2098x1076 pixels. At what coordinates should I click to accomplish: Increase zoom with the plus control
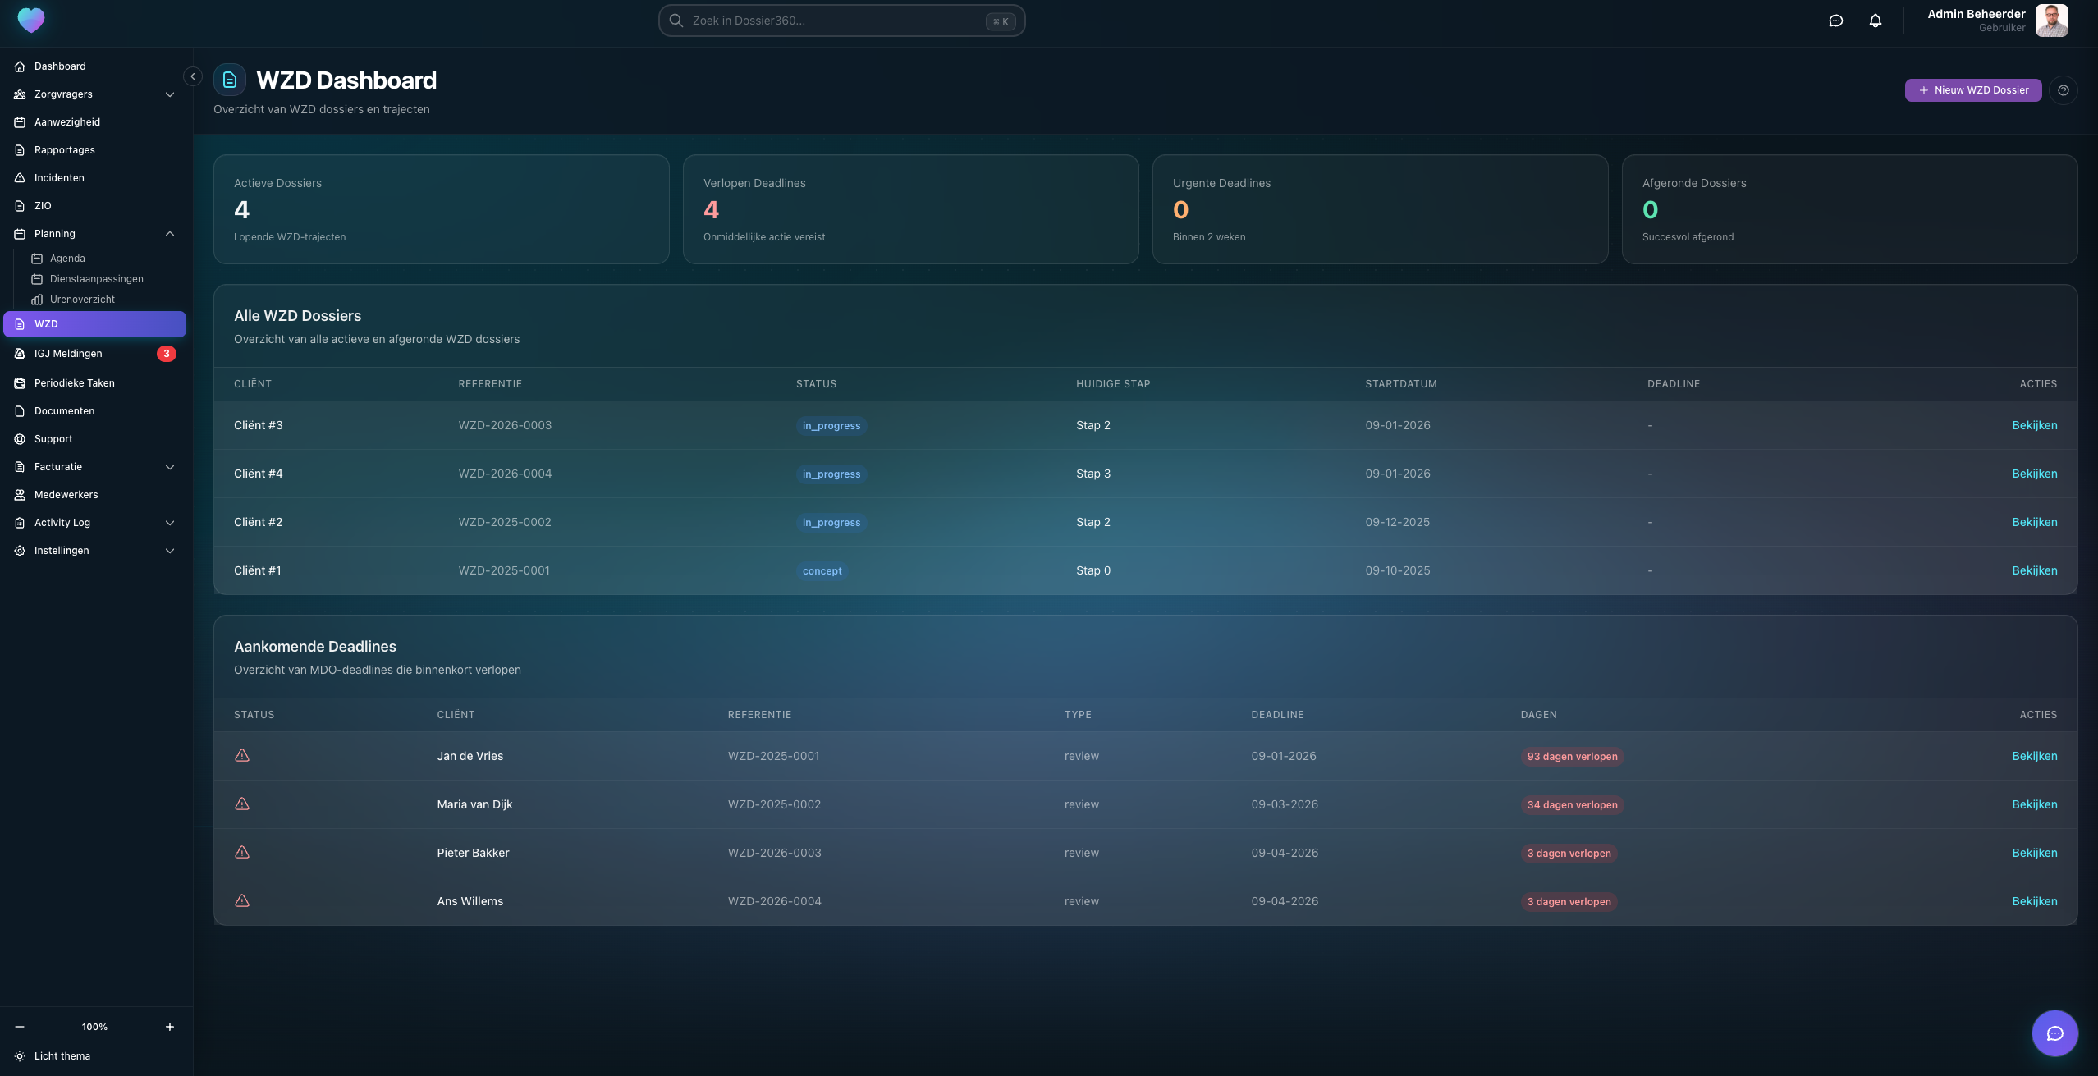click(x=170, y=1026)
